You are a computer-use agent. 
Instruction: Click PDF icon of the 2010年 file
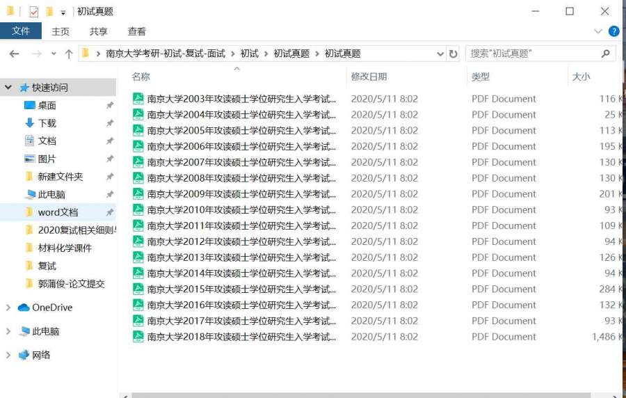coord(138,209)
